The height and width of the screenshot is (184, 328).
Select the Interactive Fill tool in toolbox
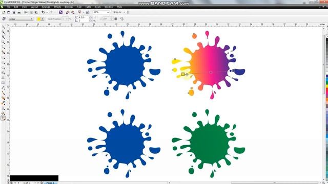pos(3,118)
